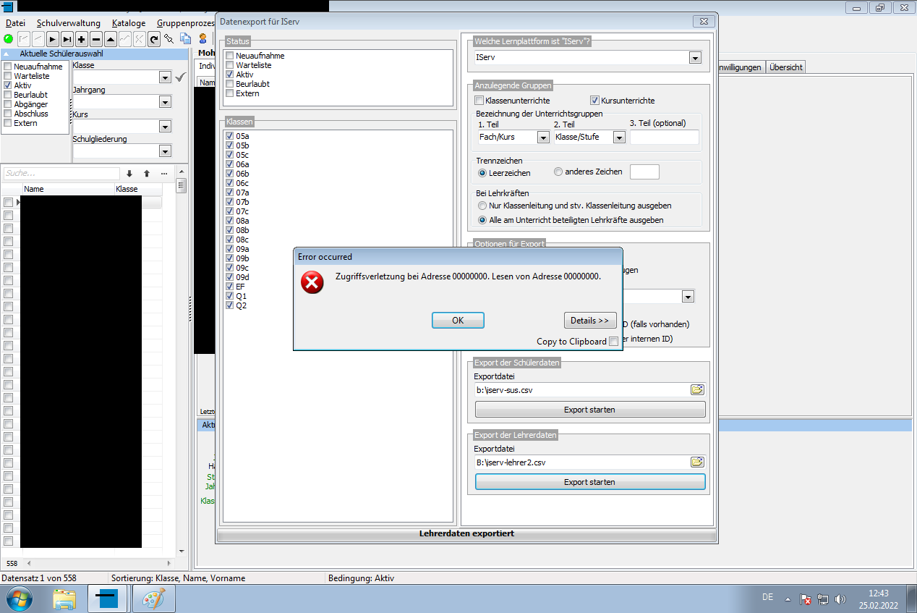Image resolution: width=917 pixels, height=613 pixels.
Task: Open the Kurs filter dropdown
Action: [x=165, y=127]
